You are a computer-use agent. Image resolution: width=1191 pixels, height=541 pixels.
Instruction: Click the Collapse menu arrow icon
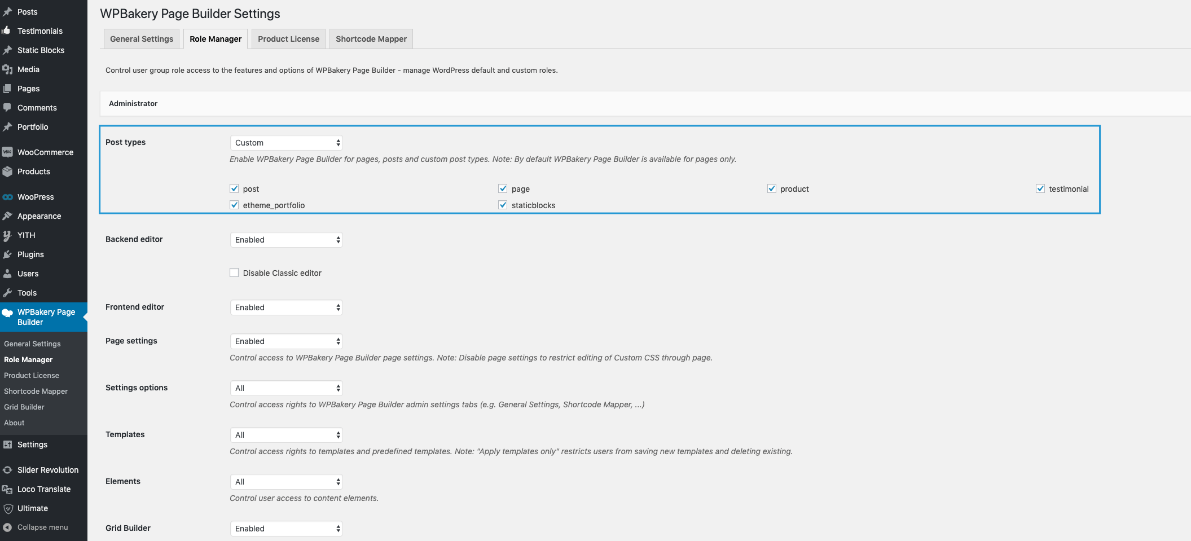7,527
